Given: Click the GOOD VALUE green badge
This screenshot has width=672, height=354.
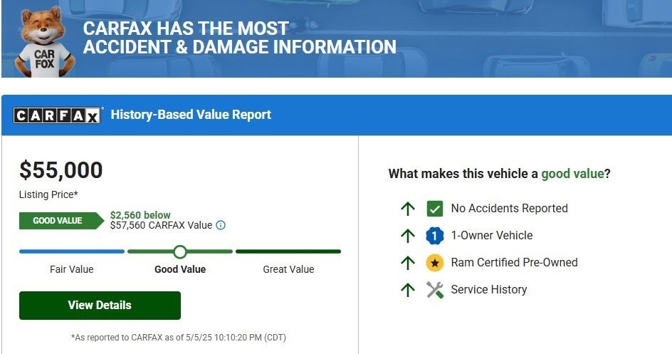Looking at the screenshot, I should tap(61, 221).
